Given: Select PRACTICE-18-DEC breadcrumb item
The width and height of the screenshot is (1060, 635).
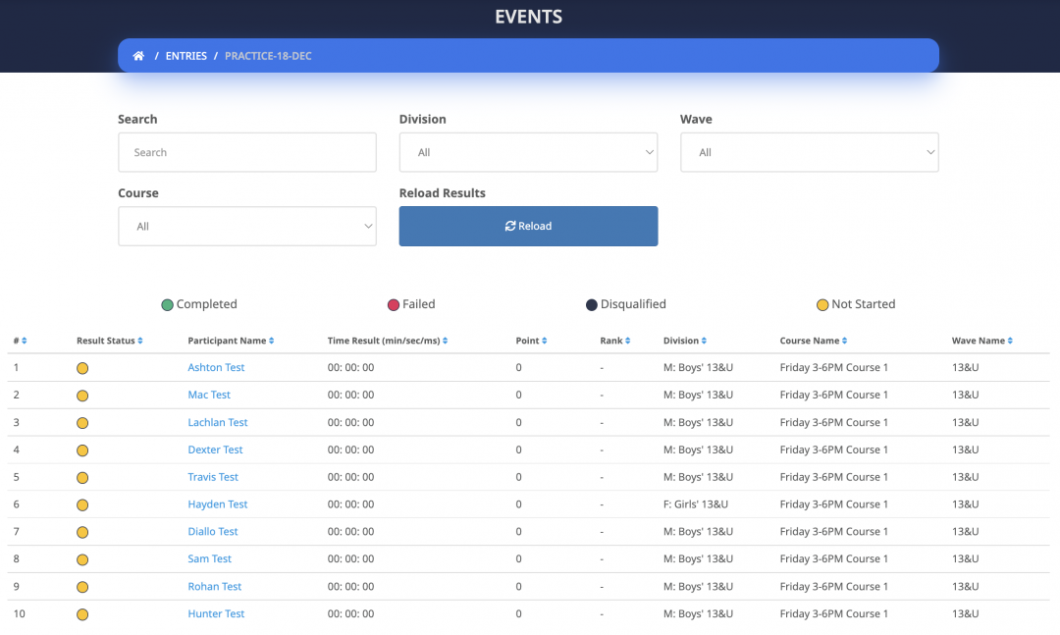Looking at the screenshot, I should tap(268, 56).
